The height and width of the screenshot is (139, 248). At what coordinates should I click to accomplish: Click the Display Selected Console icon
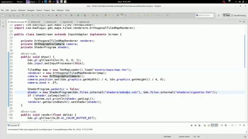click(x=226, y=125)
